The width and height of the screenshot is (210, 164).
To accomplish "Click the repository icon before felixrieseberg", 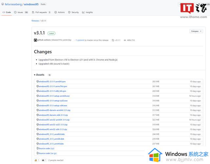I will click(3, 4).
